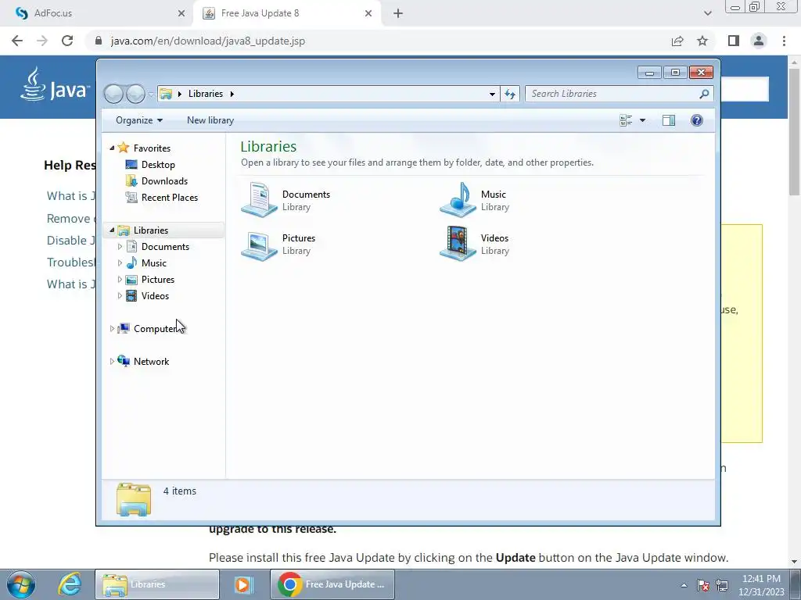Open Chrome three-dot menu
The height and width of the screenshot is (600, 801).
(784, 41)
